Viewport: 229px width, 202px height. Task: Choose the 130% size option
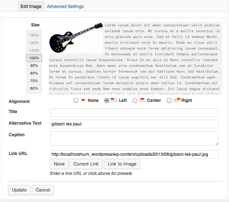pyautogui.click(x=34, y=35)
